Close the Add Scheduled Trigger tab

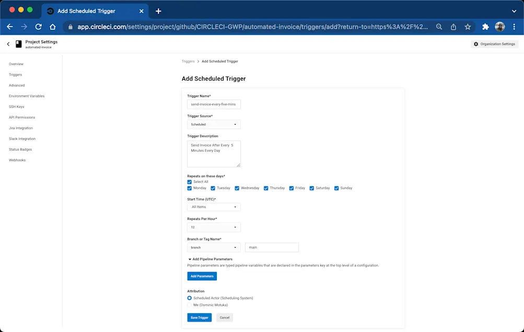(142, 11)
